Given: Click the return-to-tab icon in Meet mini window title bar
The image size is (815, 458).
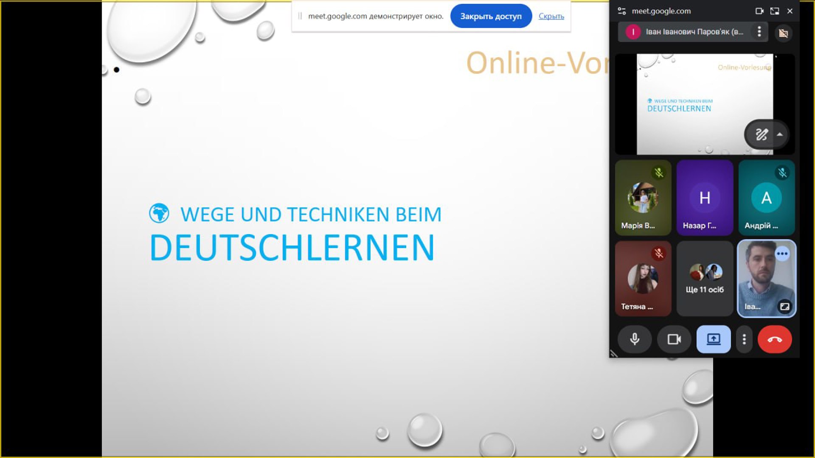Looking at the screenshot, I should (x=759, y=11).
